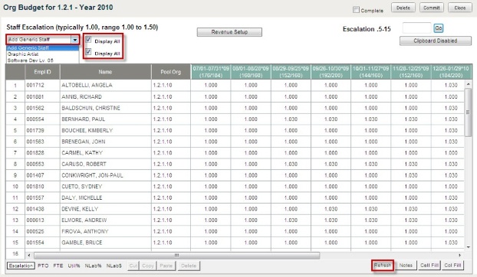Select the 10/31-11/27'09 period column header
This screenshot has height=277, width=477.
pos(371,72)
